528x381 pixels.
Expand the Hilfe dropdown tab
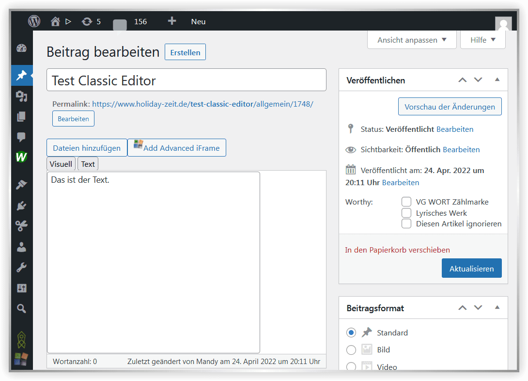(x=482, y=40)
